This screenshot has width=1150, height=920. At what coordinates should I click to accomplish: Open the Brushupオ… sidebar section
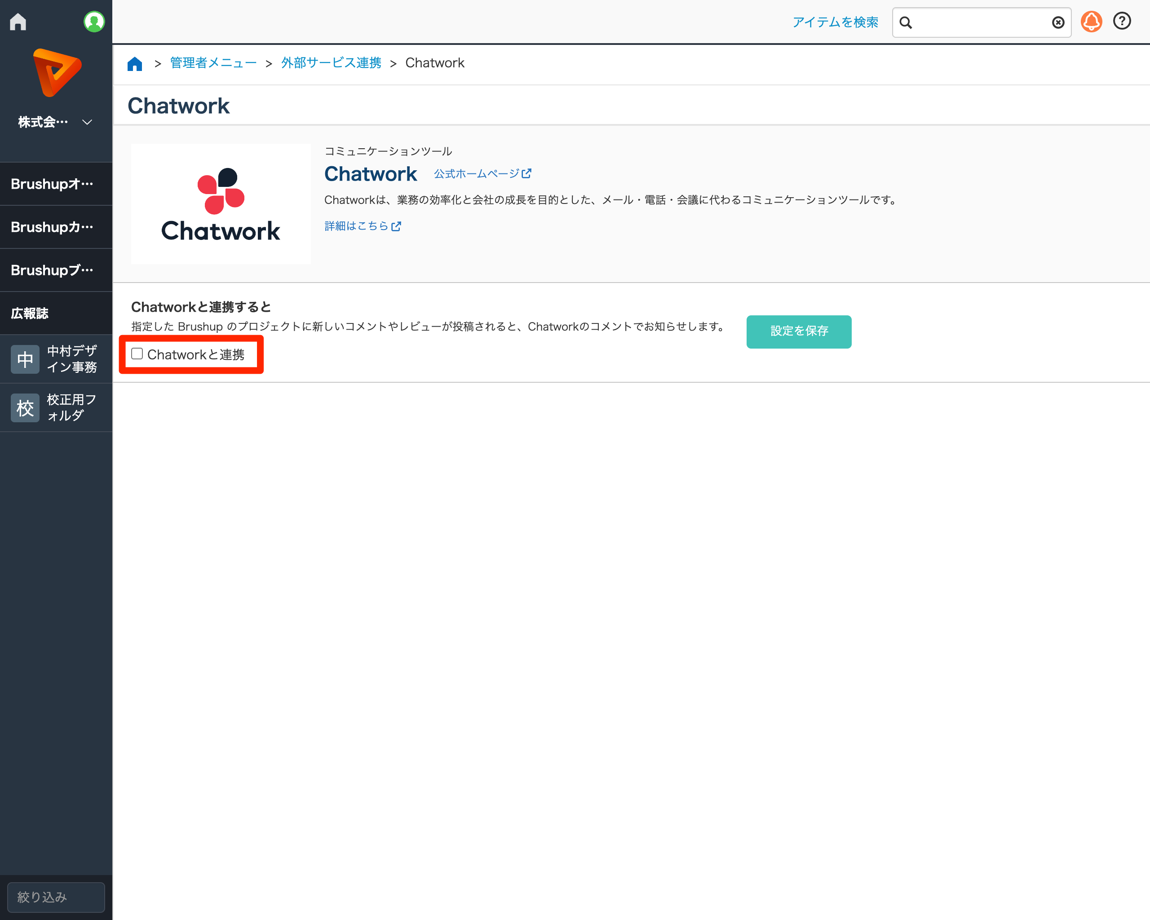pyautogui.click(x=56, y=184)
